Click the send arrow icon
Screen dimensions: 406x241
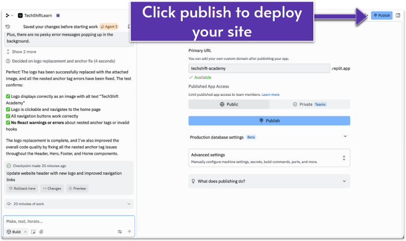tap(129, 232)
